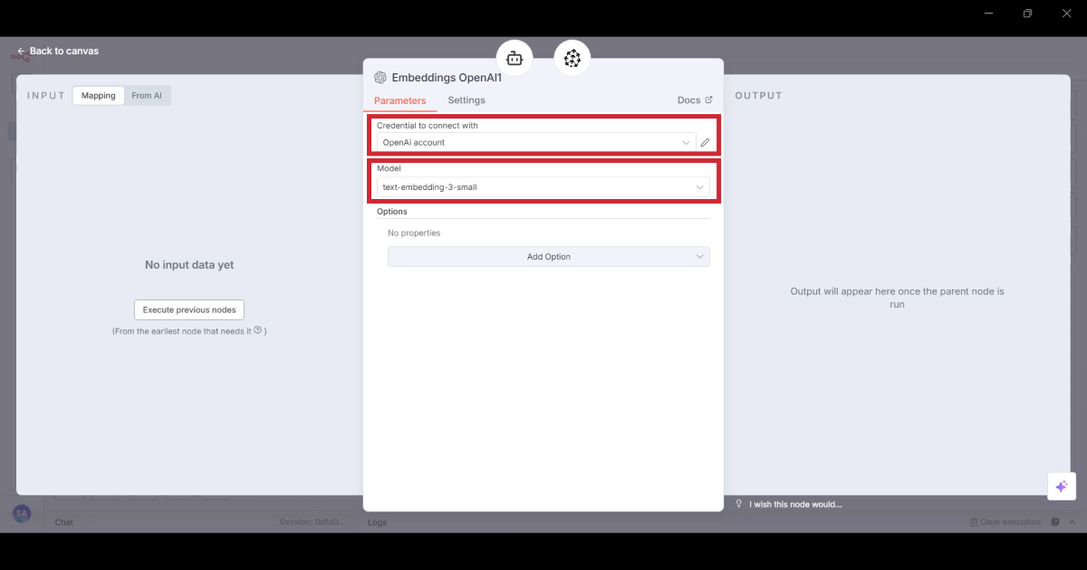Switch input view to From AI
The height and width of the screenshot is (570, 1087).
point(147,96)
